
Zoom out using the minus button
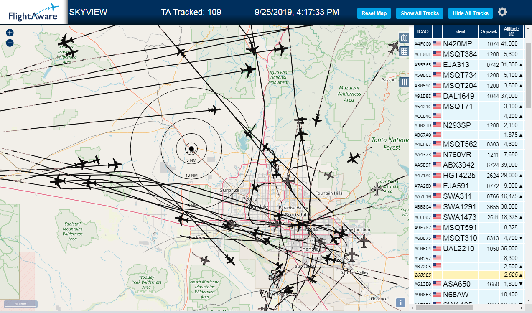[x=10, y=43]
